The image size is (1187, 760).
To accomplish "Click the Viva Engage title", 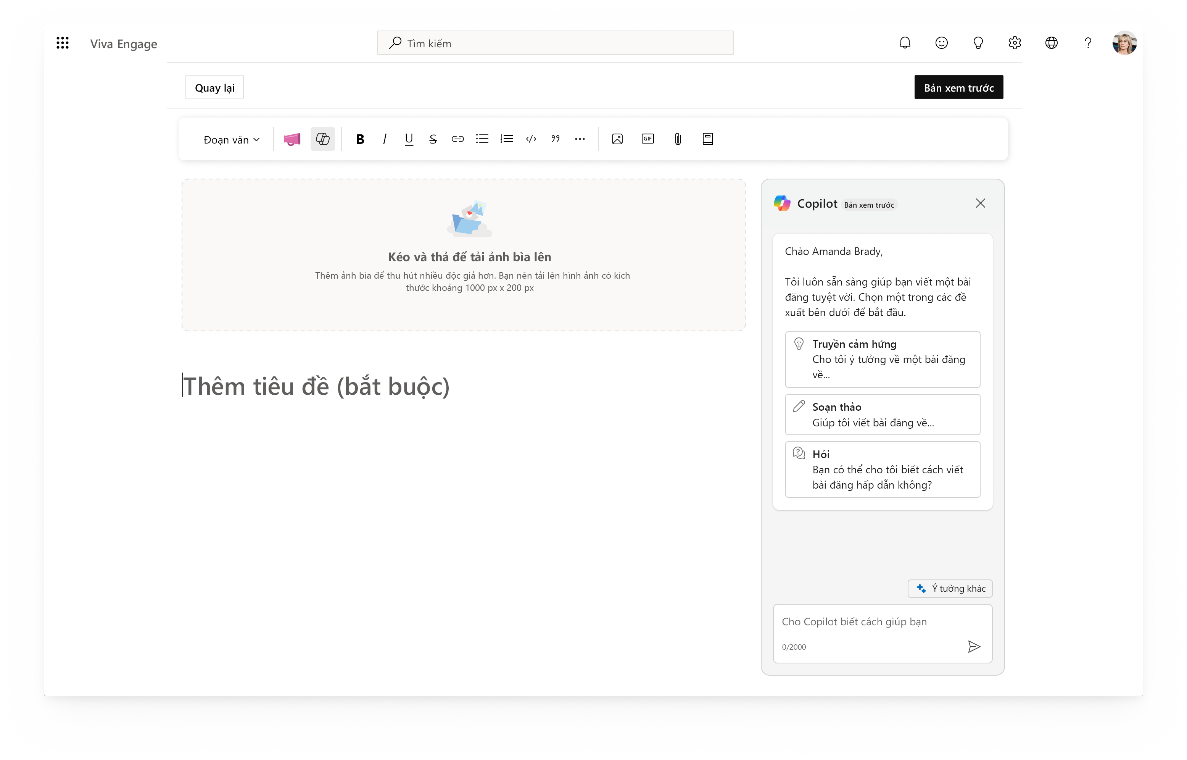I will pos(124,44).
